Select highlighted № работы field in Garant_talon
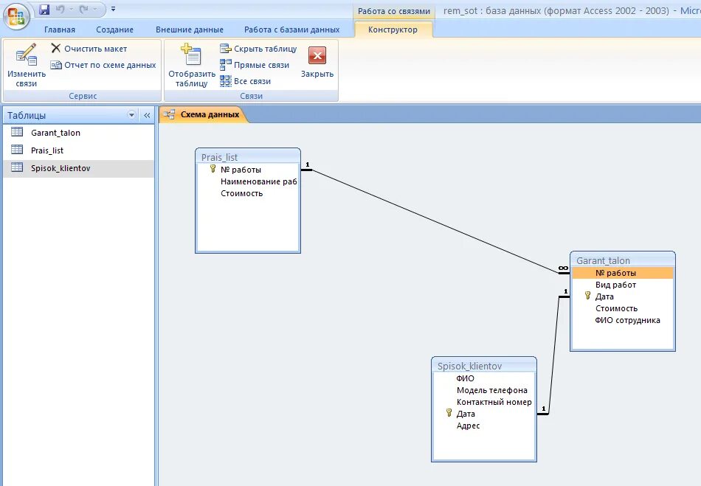Viewport: 701px width, 486px height. [622, 273]
